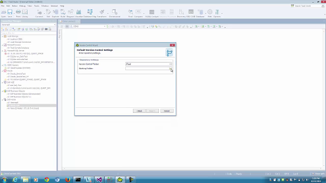Click the Find toolbar icon

pos(130,13)
